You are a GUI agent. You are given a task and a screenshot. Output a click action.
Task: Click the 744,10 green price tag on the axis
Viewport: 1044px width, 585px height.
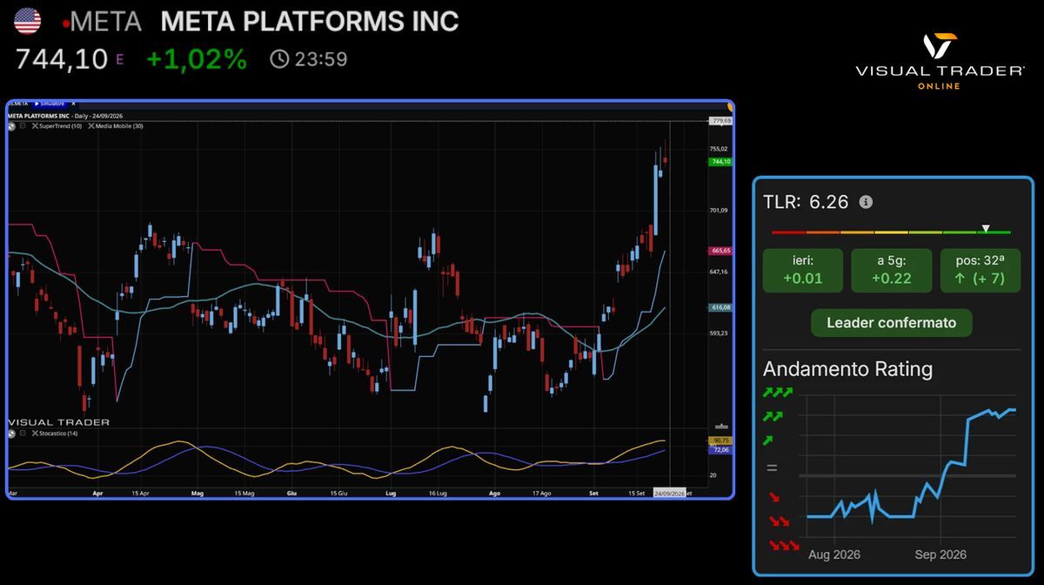[720, 162]
